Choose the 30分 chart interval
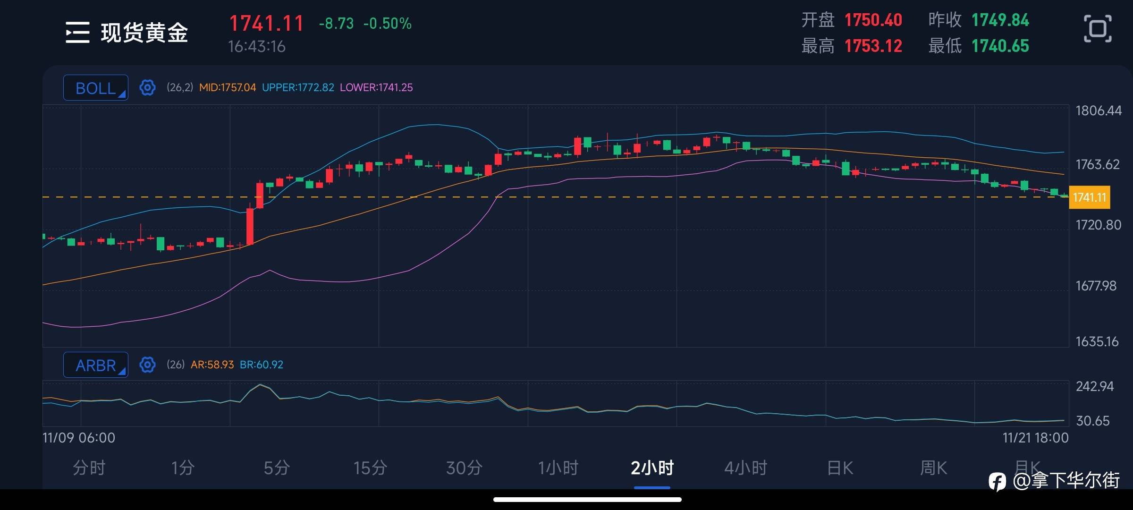Screen dimensions: 1133x510 point(464,468)
